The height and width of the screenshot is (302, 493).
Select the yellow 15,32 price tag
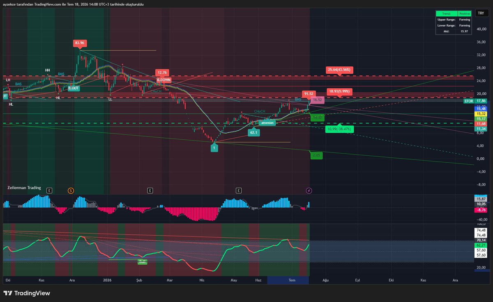tap(481, 114)
